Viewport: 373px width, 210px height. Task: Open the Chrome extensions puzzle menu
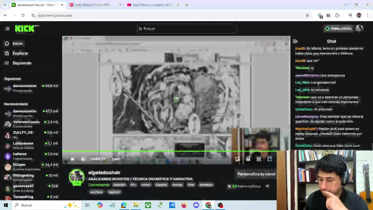tap(337, 15)
